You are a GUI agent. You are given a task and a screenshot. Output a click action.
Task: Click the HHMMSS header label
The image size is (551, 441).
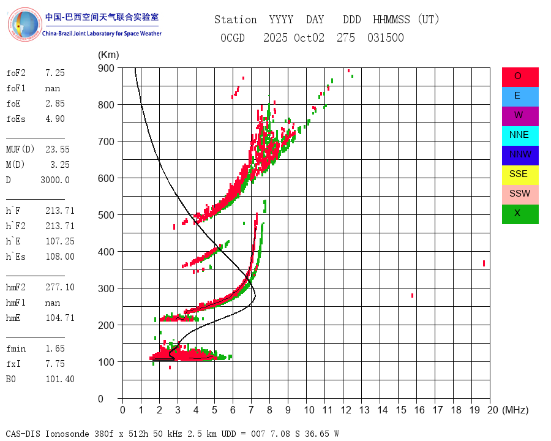click(x=391, y=20)
